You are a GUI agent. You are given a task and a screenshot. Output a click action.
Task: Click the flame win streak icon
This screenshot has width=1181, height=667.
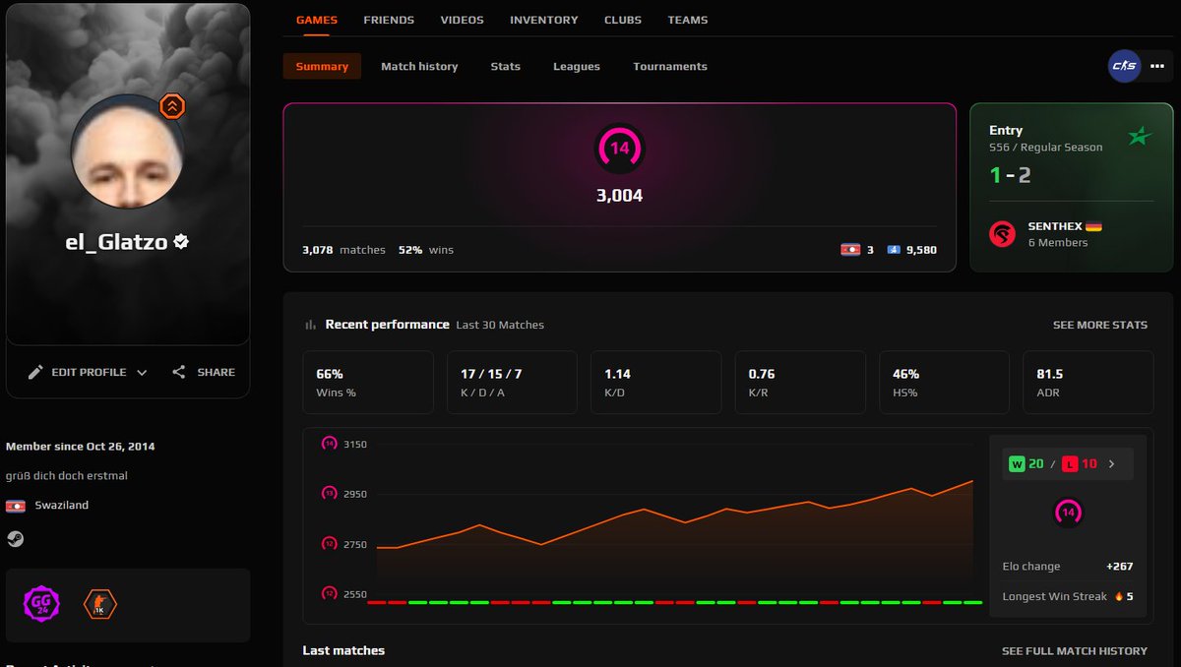[x=1118, y=596]
